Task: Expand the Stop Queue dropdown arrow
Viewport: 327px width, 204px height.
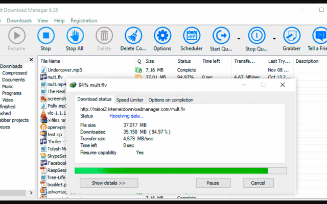Action: pyautogui.click(x=274, y=39)
